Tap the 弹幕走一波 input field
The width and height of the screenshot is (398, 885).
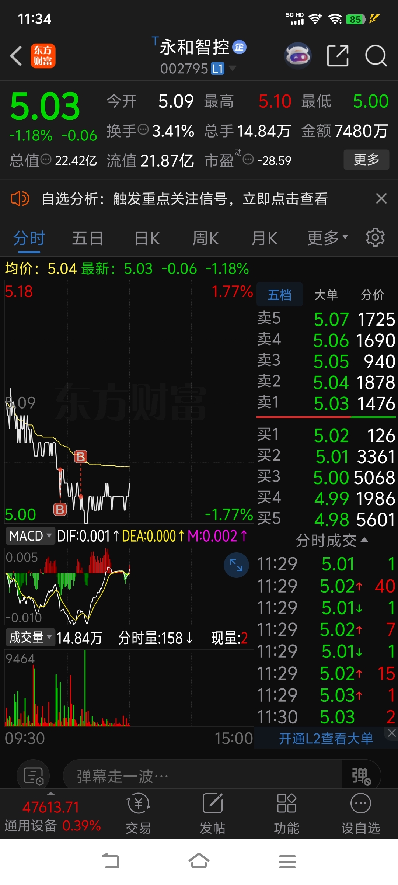pos(203,777)
